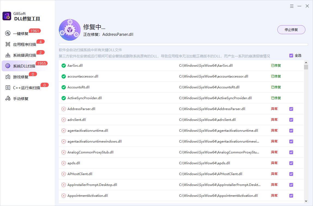
Task: Switch to 手动修复 manual repair tab
Action: pos(21,99)
